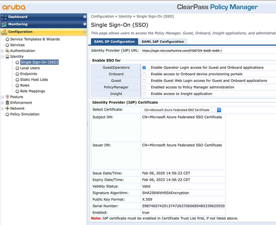Expand the Enforcement tree node
Screen dimensions: 276x225
tap(2, 103)
